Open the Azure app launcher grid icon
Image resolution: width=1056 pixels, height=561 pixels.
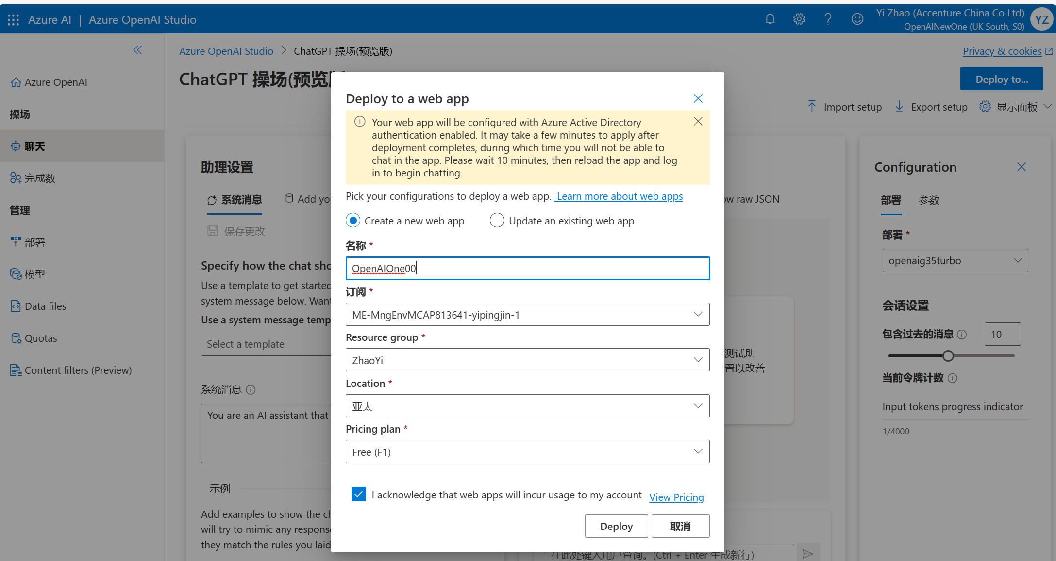coord(13,20)
